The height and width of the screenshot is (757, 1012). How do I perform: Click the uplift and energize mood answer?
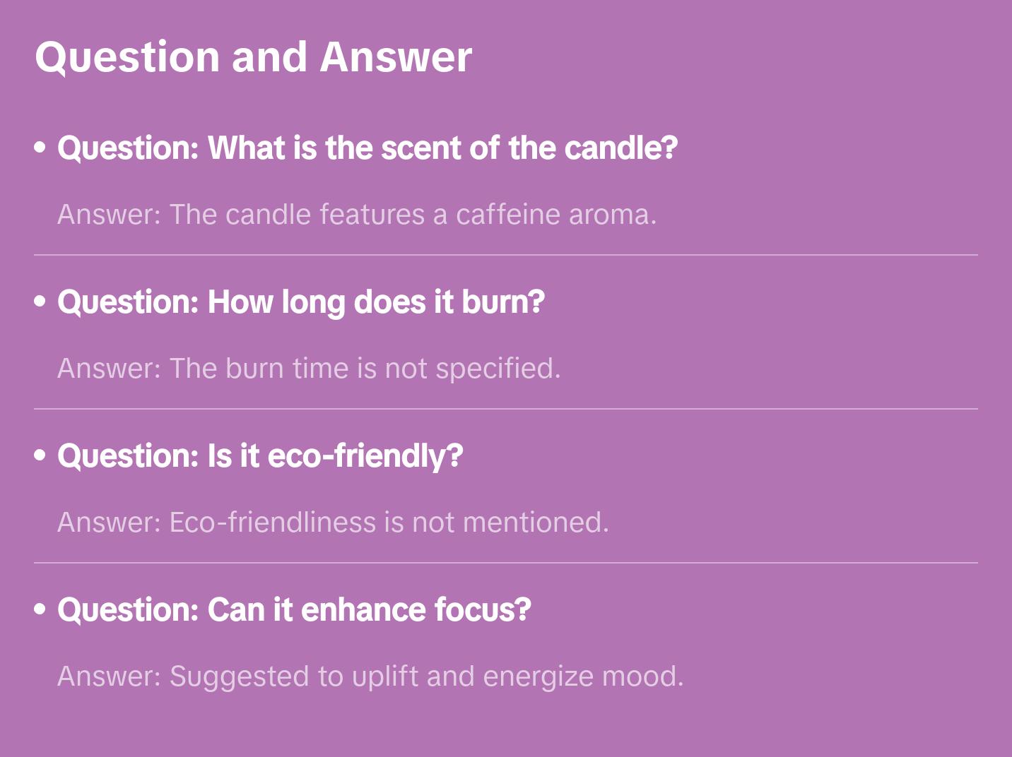(370, 676)
